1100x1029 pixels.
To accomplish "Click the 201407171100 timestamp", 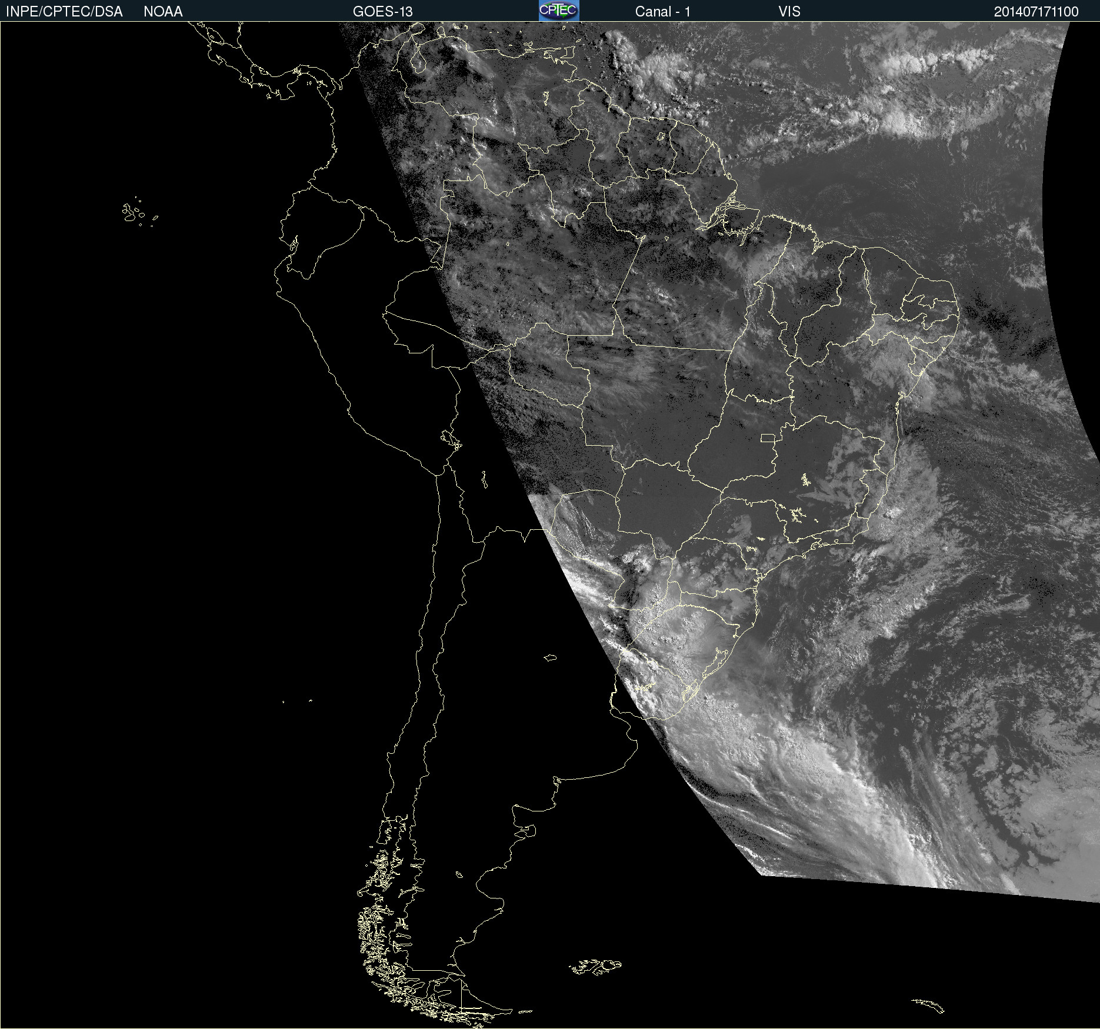I will [1036, 12].
